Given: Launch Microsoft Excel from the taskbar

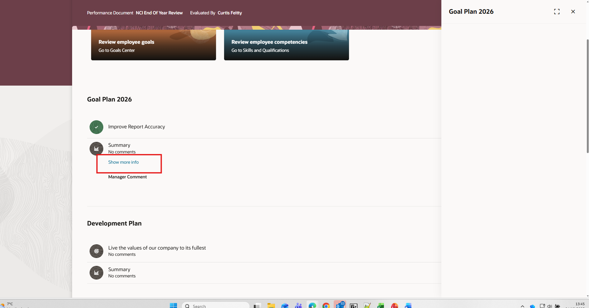Looking at the screenshot, I should pyautogui.click(x=381, y=305).
